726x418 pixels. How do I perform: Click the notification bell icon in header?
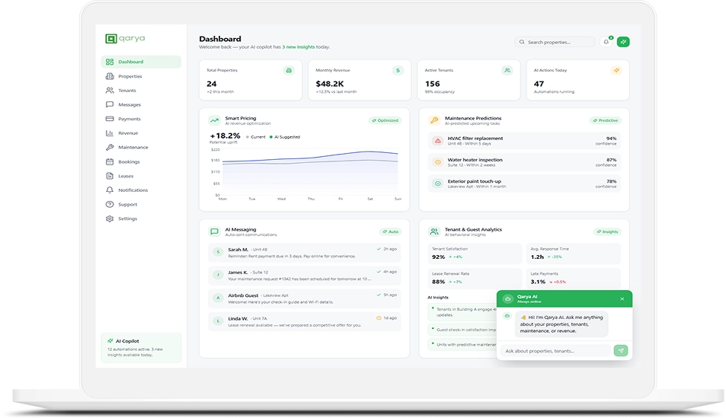pos(606,42)
